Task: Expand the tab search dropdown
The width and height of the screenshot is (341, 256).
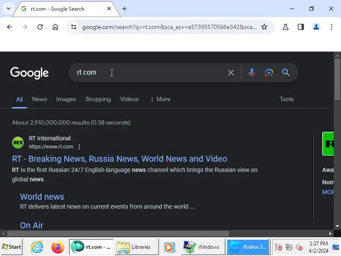Action: pyautogui.click(x=9, y=9)
